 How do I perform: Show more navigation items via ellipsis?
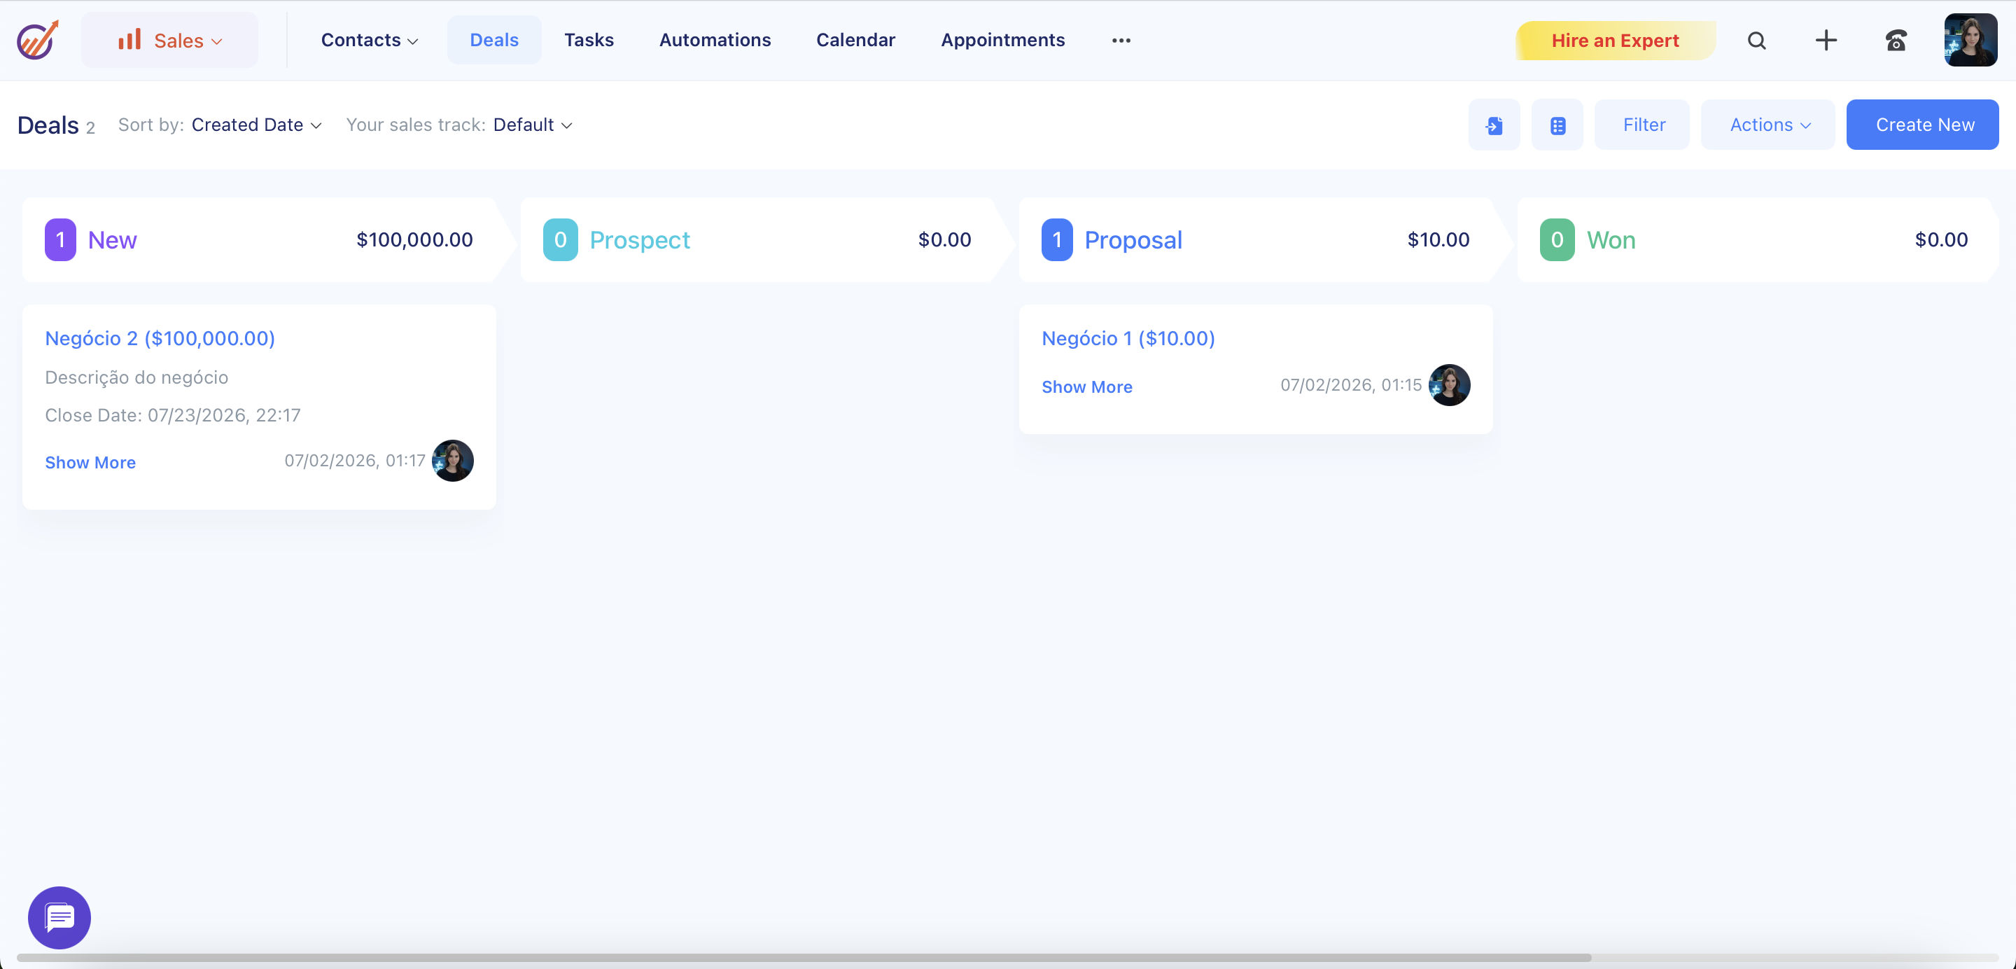1121,41
